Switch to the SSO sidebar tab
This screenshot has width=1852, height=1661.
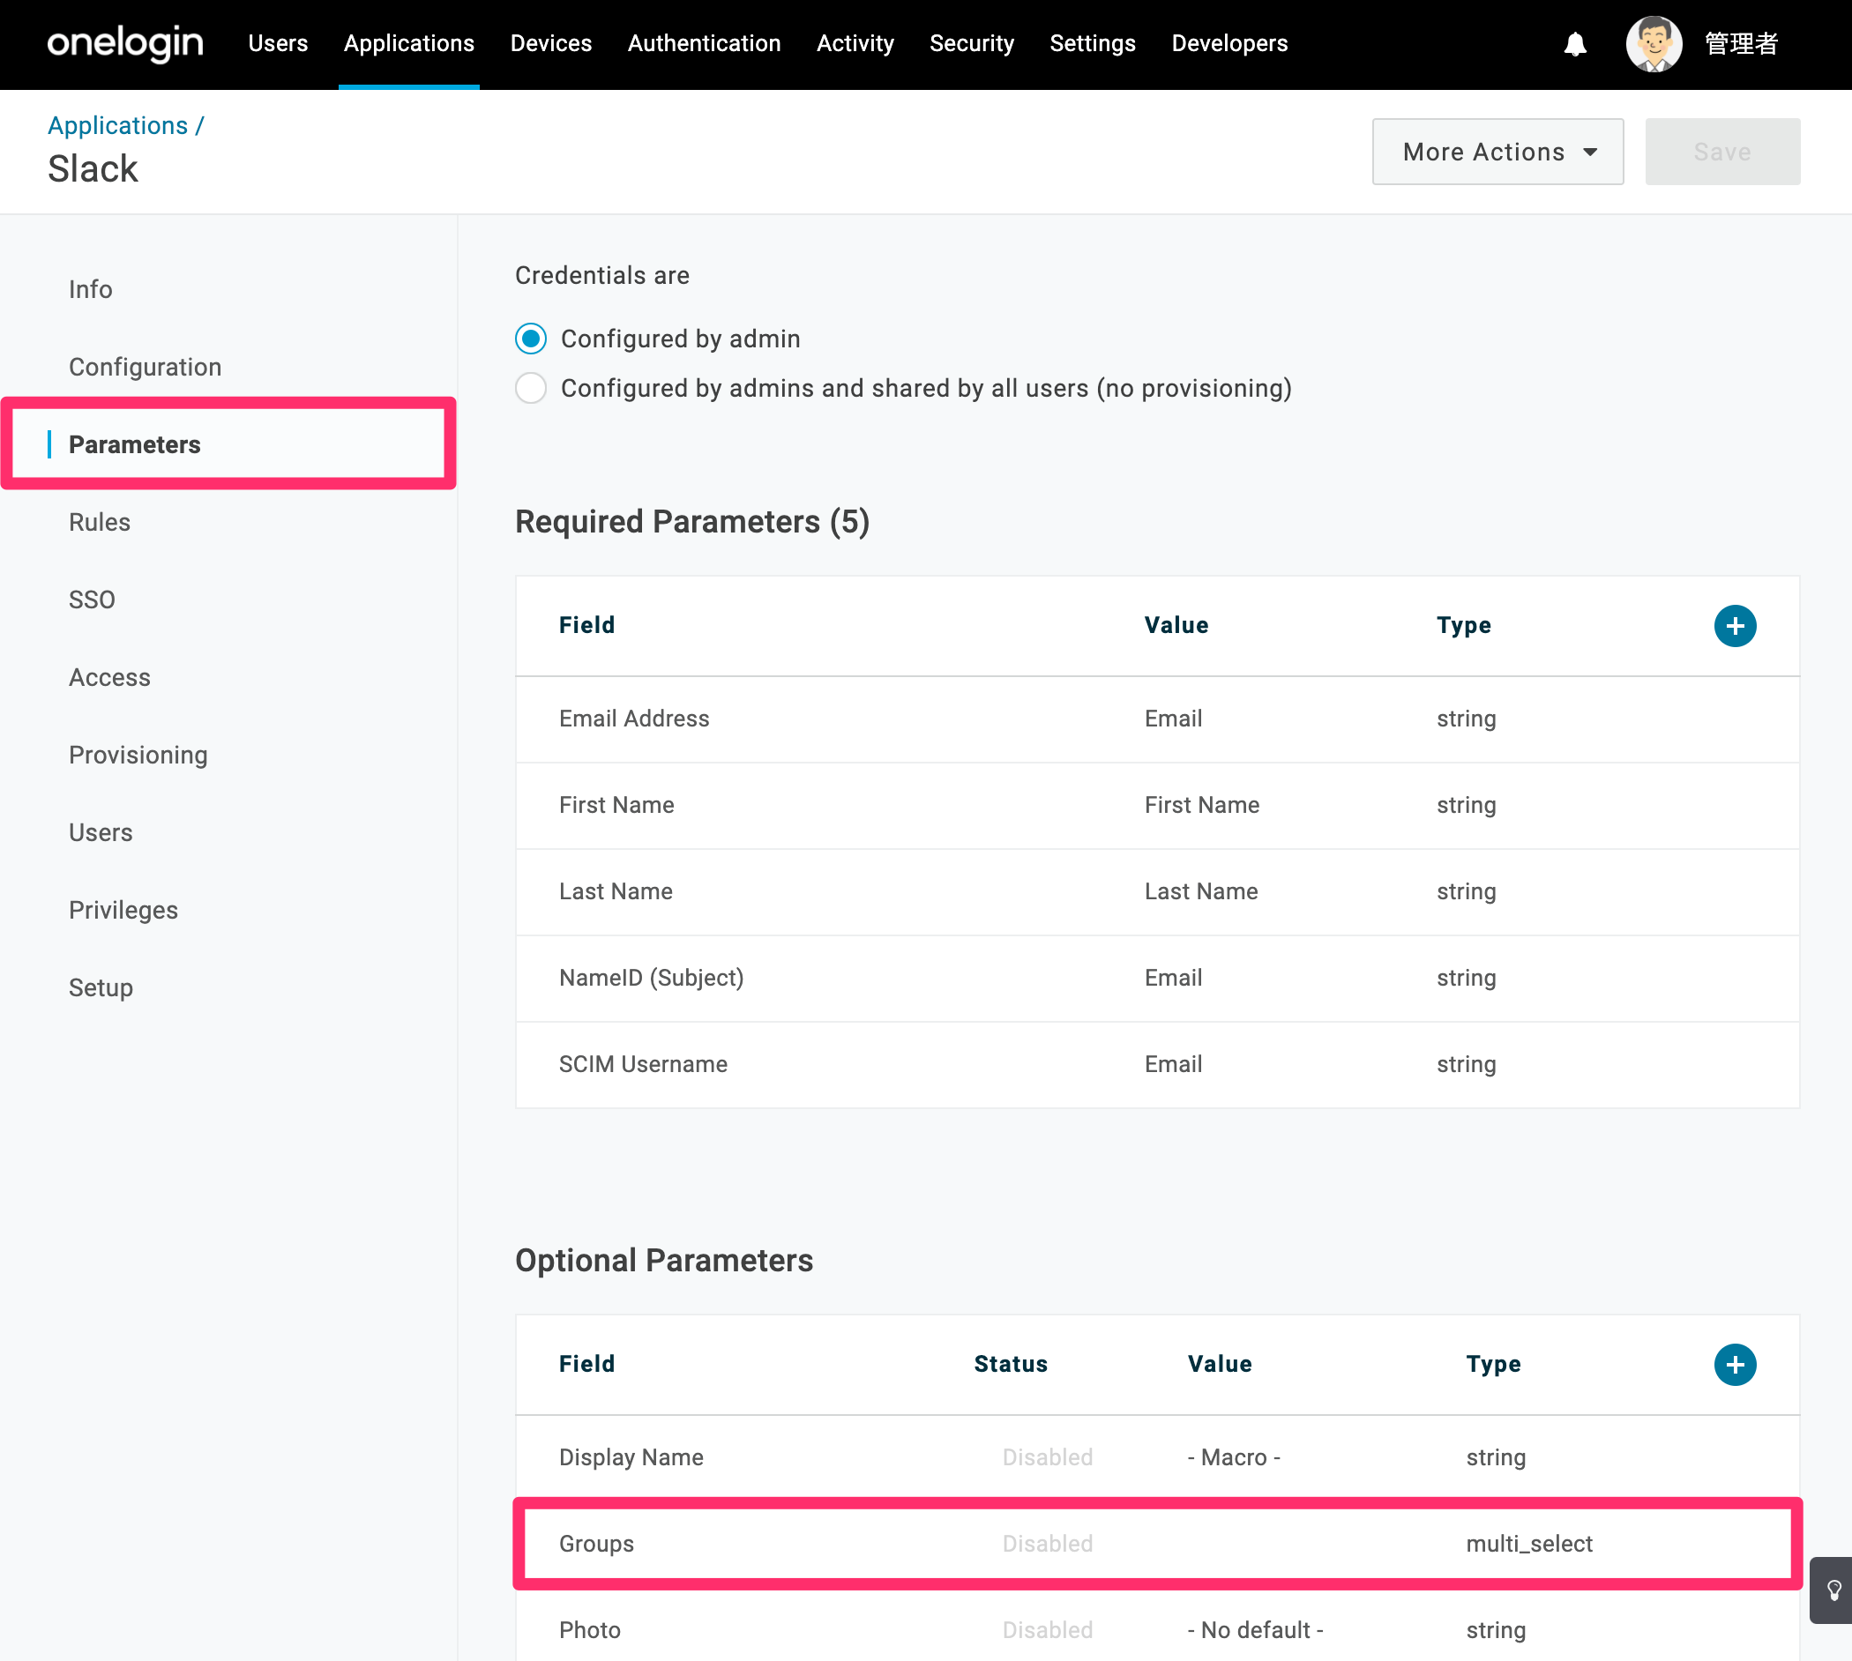tap(93, 600)
